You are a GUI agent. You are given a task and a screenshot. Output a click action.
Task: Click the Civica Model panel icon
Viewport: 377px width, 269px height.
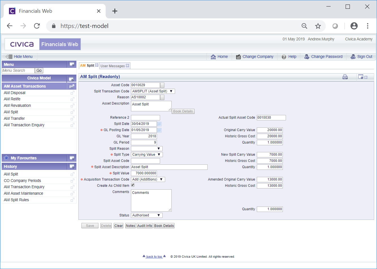[x=71, y=79]
